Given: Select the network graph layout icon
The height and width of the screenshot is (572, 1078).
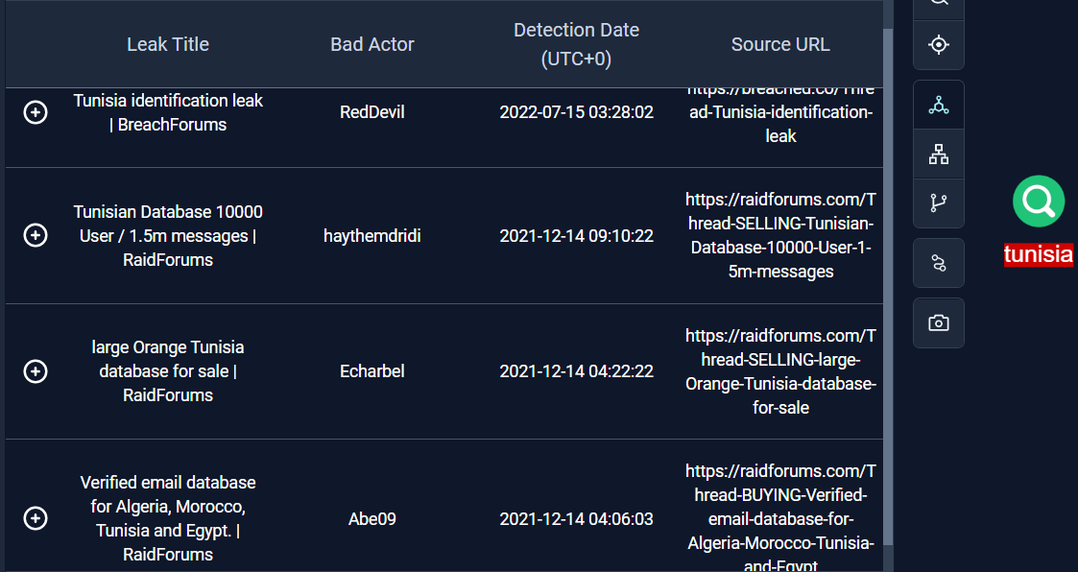Looking at the screenshot, I should pyautogui.click(x=939, y=106).
